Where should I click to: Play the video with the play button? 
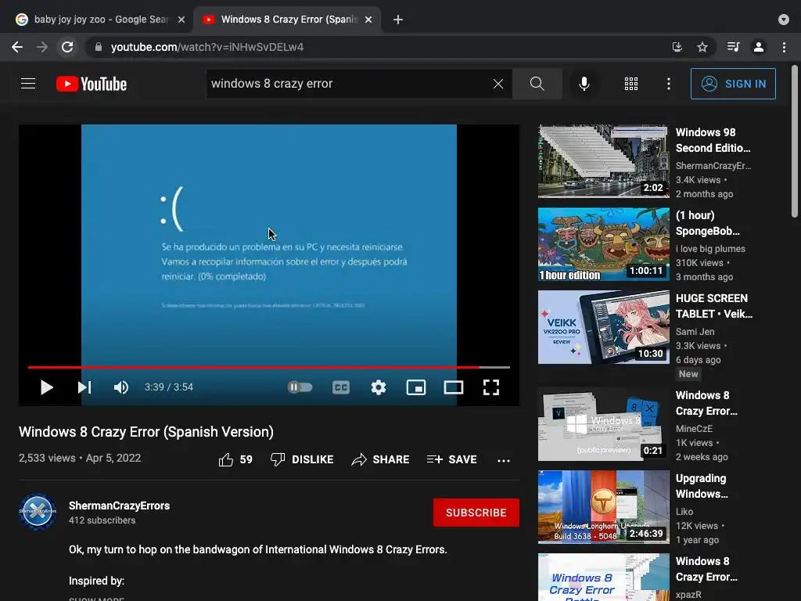(x=46, y=387)
